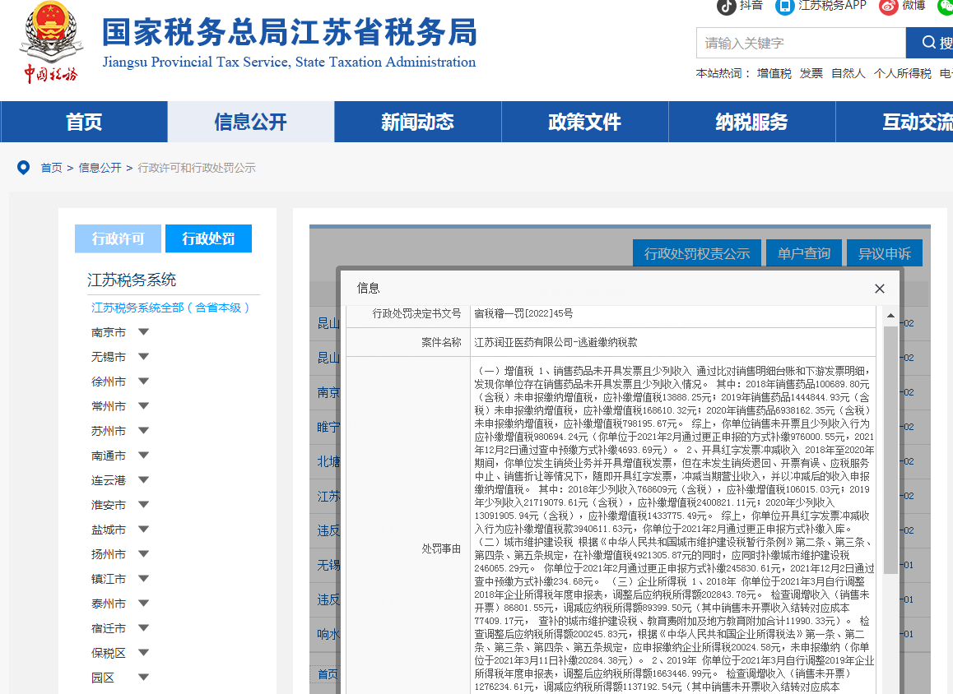Expand the 泰州市 dropdown arrow
The image size is (953, 694).
143,604
